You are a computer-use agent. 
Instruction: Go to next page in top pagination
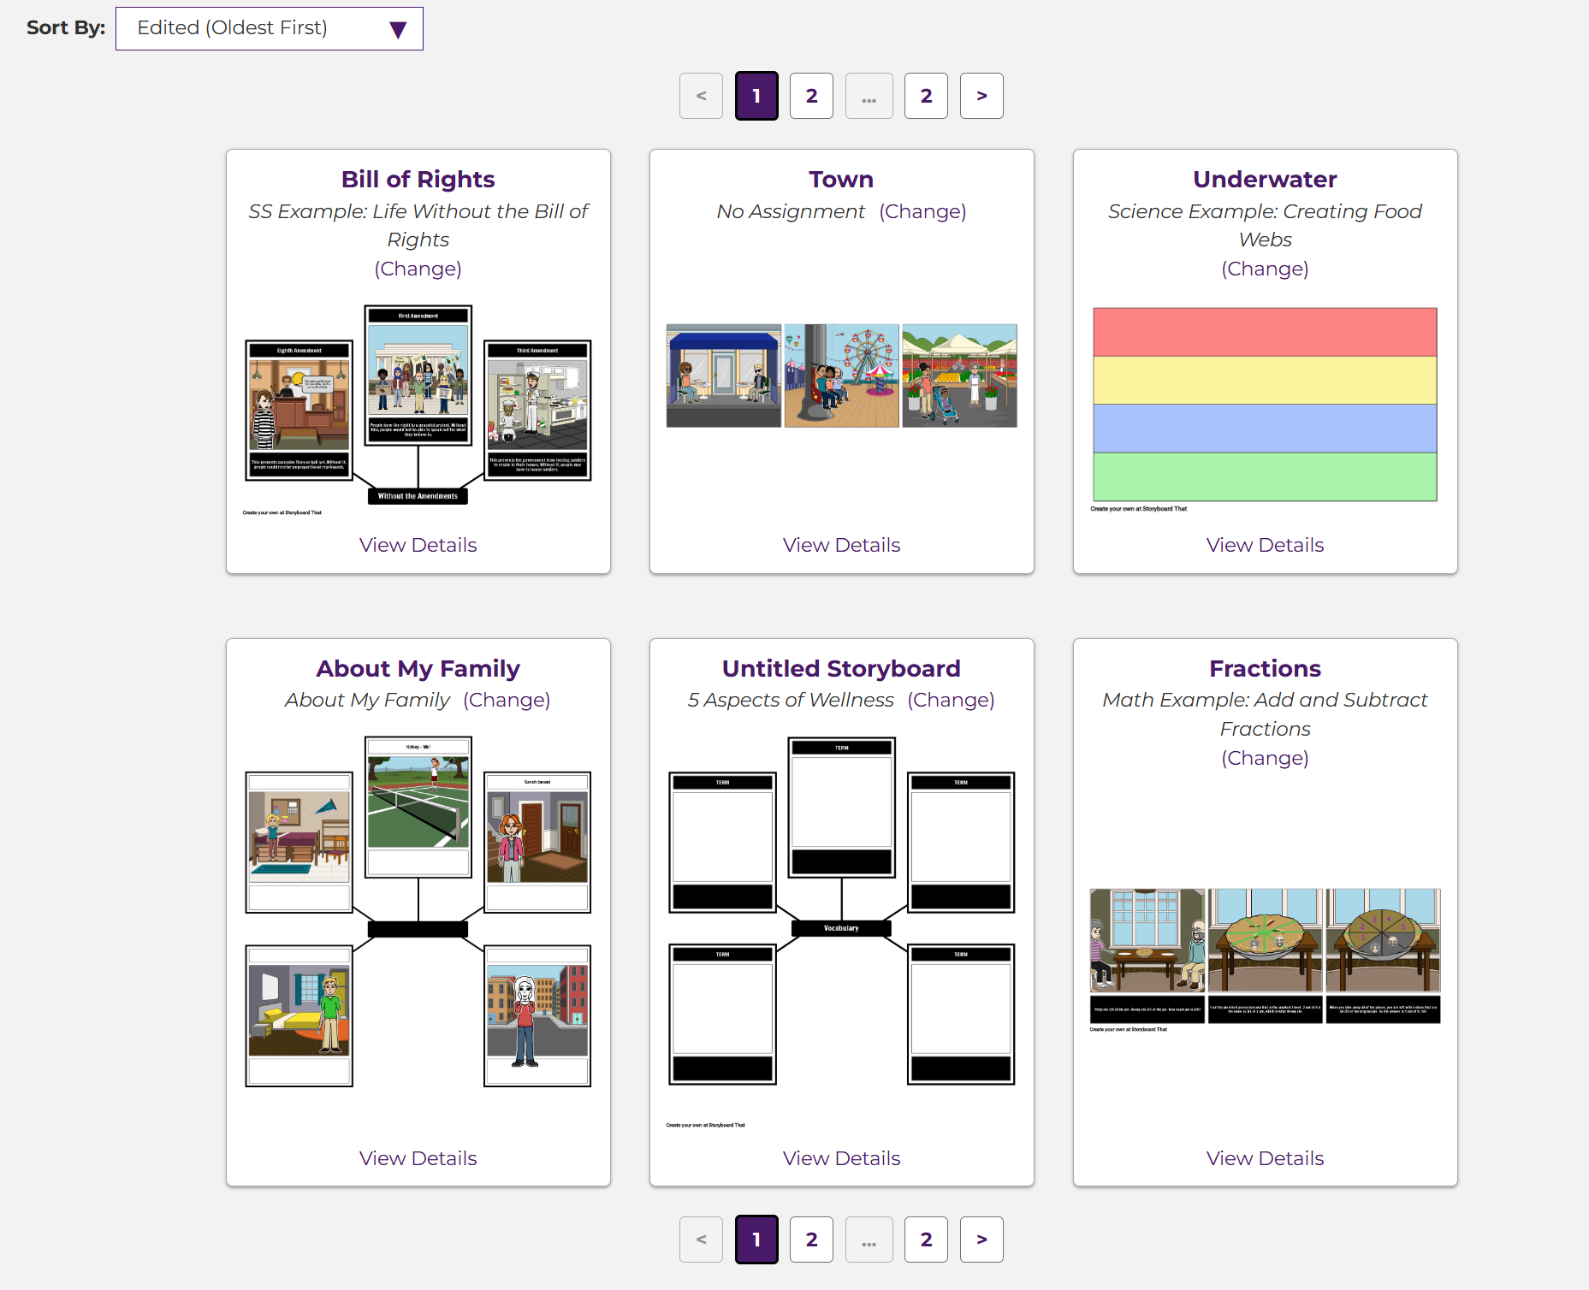tap(981, 96)
